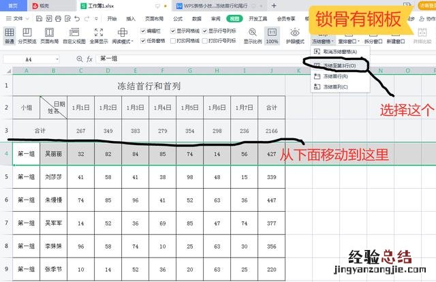
Task: Open Page Break Preview (分页预览)
Action: tap(27, 35)
